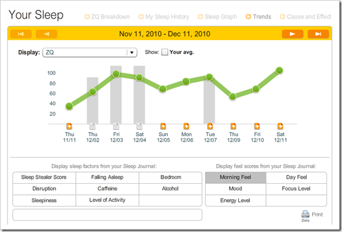The height and width of the screenshot is (232, 342).
Task: Select Disruption sleep factor
Action: click(x=44, y=189)
